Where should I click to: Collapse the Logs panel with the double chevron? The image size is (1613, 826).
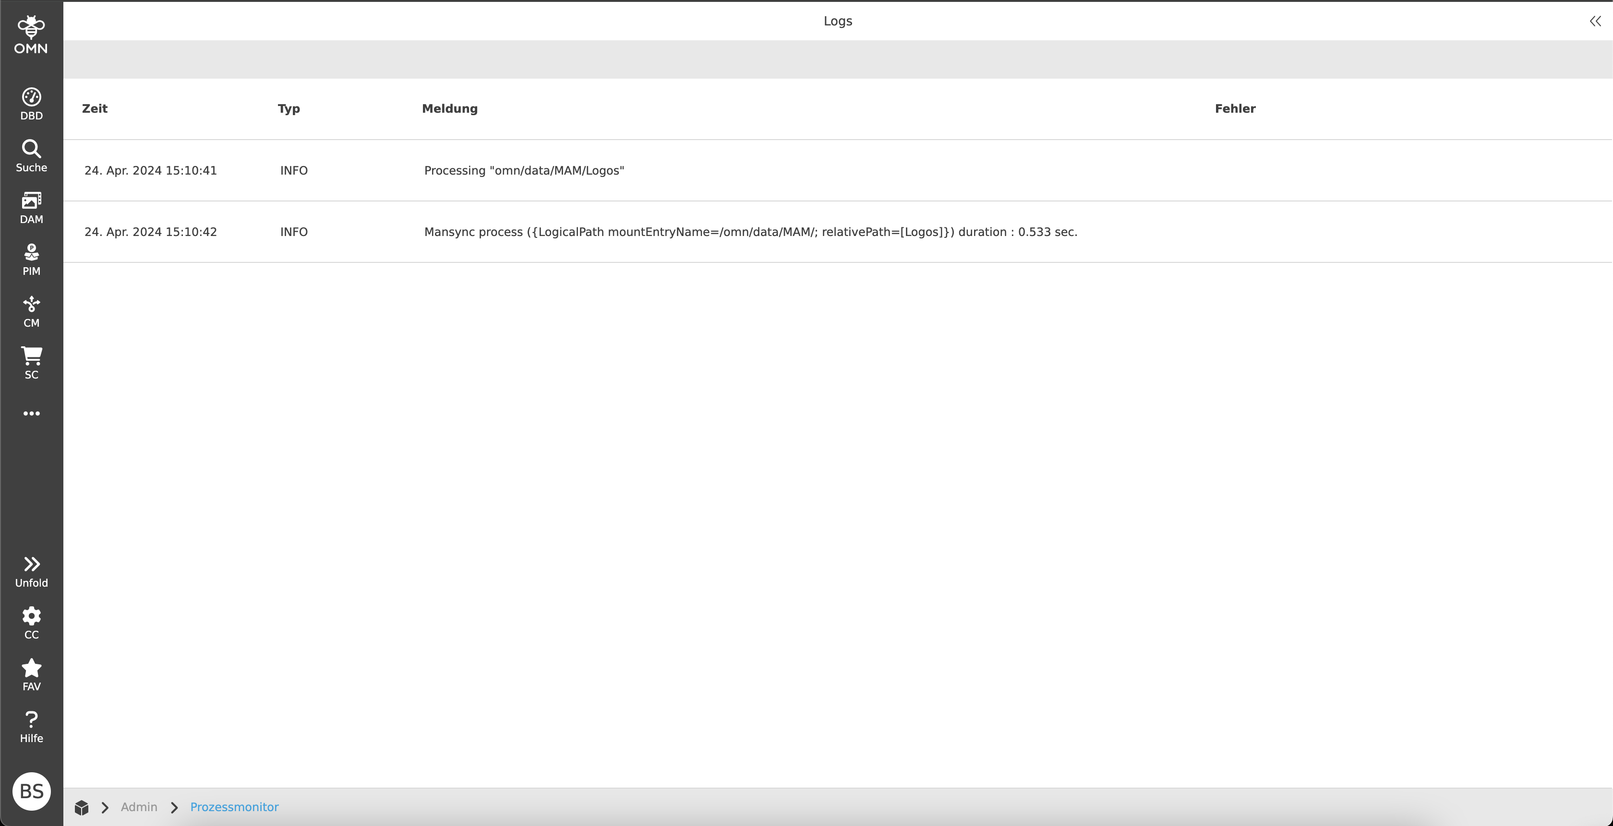(x=1594, y=21)
